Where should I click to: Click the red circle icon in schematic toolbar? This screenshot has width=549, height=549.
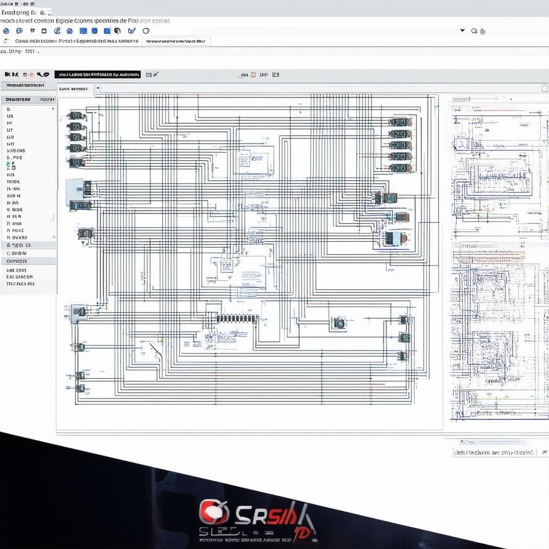pyautogui.click(x=32, y=75)
